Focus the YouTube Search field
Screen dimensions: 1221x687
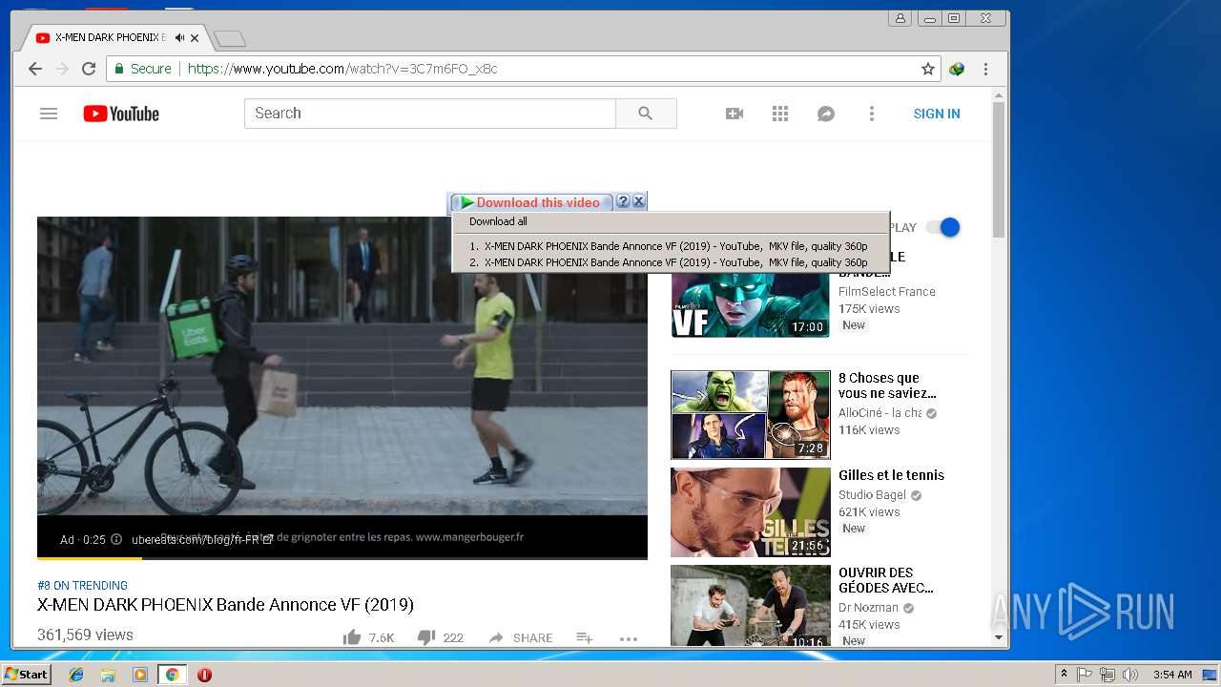(x=430, y=114)
